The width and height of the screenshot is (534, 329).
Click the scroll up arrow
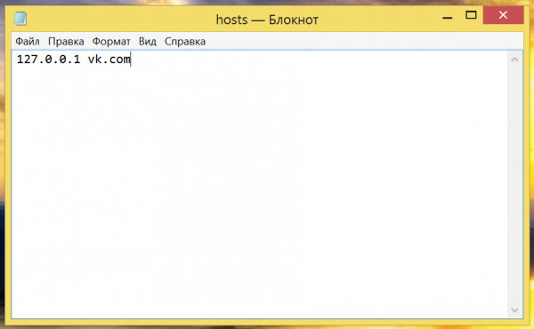coord(514,60)
